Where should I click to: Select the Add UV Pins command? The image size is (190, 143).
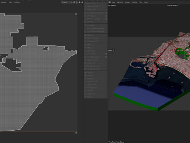coord(96,3)
